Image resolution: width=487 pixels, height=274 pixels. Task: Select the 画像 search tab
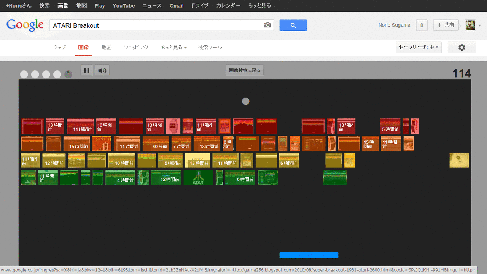click(83, 48)
